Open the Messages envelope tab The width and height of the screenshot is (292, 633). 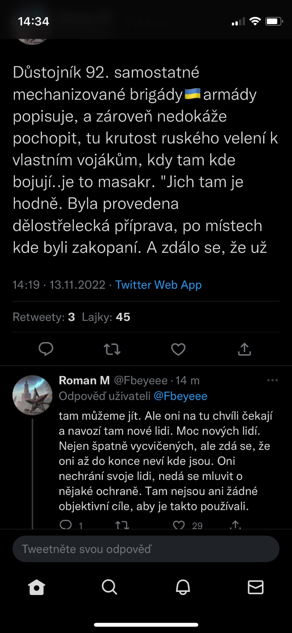click(x=256, y=588)
